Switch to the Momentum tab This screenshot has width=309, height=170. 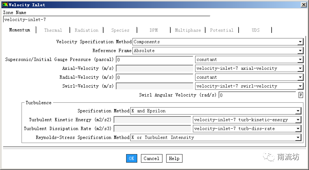pos(20,30)
